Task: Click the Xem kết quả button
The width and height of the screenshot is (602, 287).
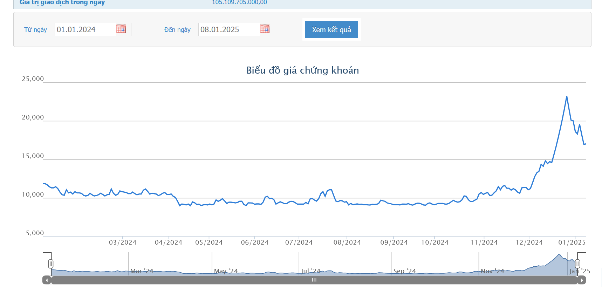Action: pyautogui.click(x=331, y=29)
